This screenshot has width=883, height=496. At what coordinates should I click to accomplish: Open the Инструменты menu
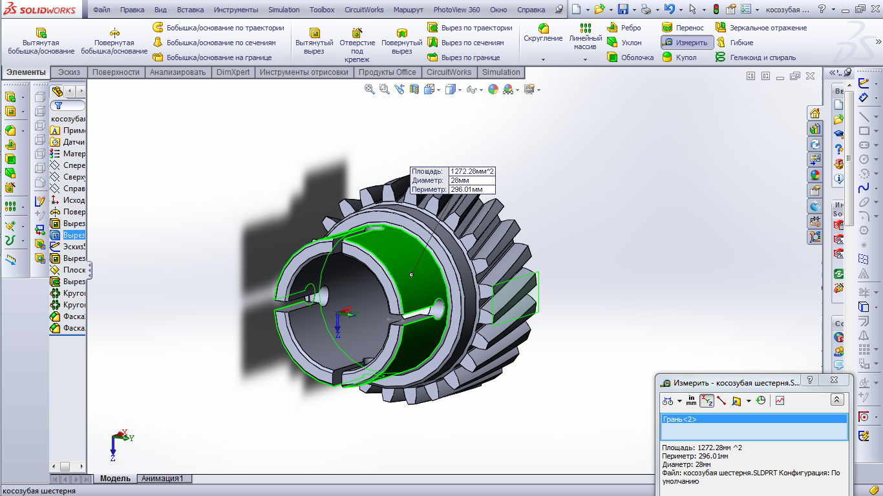(236, 10)
